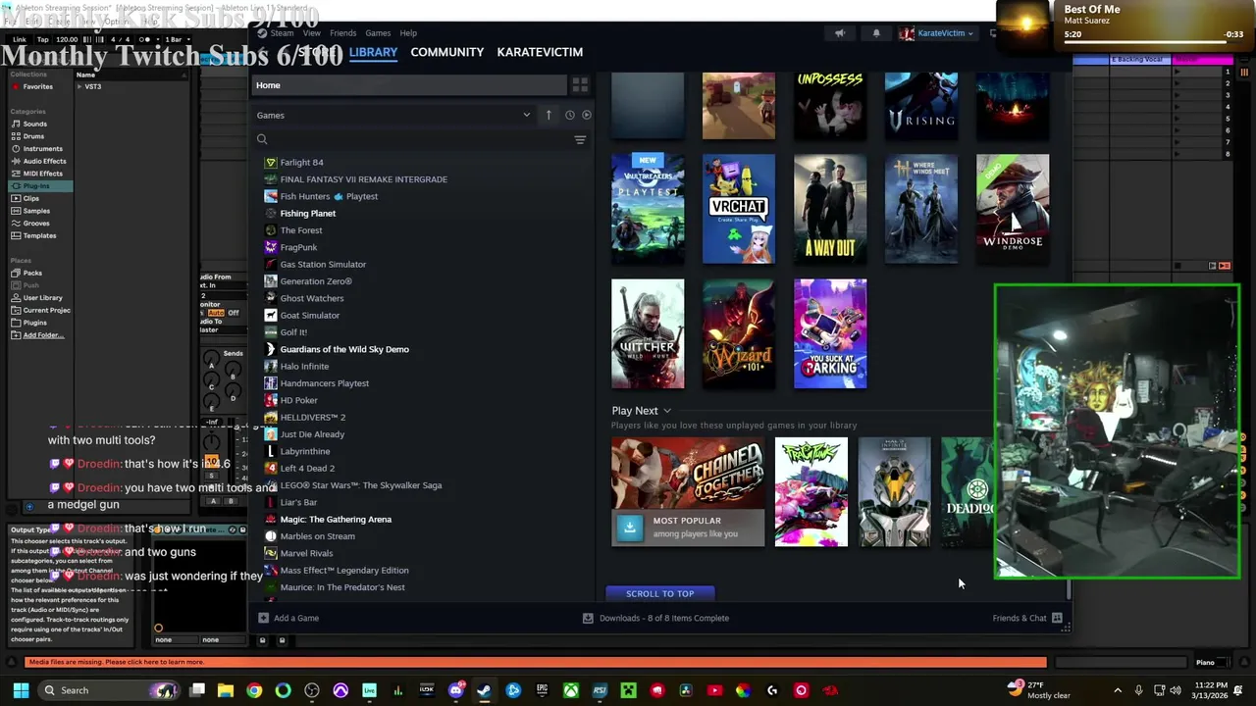Switch to the LIBRARY tab
Screen dimensions: 1256x706
(x=374, y=52)
